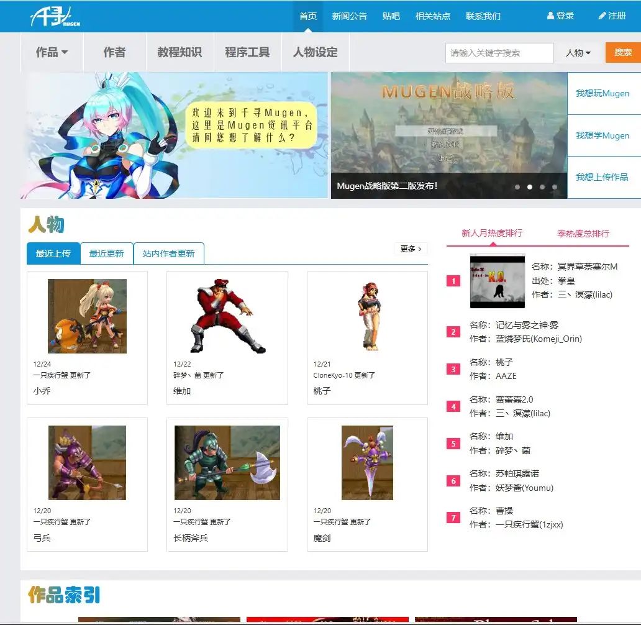641x625 pixels.
Task: Select the third carousel indicator dot
Action: coord(542,187)
